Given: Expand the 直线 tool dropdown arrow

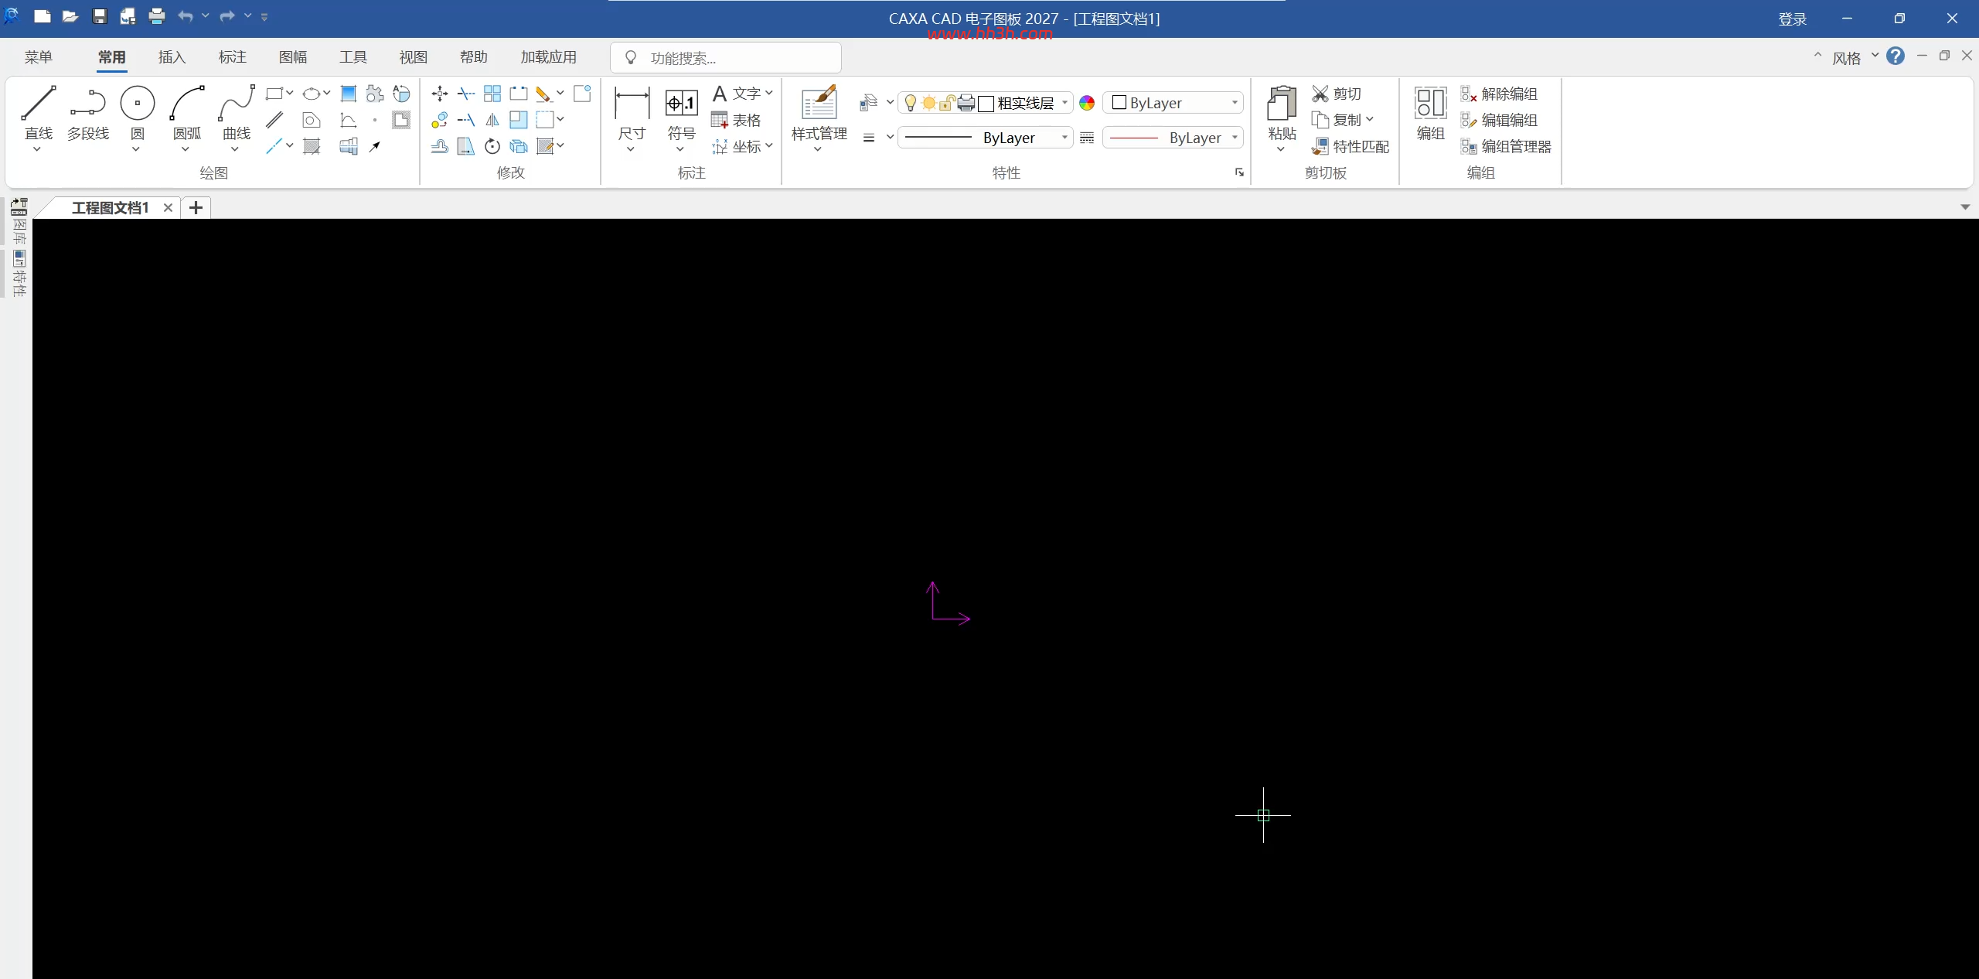Looking at the screenshot, I should click(x=37, y=149).
